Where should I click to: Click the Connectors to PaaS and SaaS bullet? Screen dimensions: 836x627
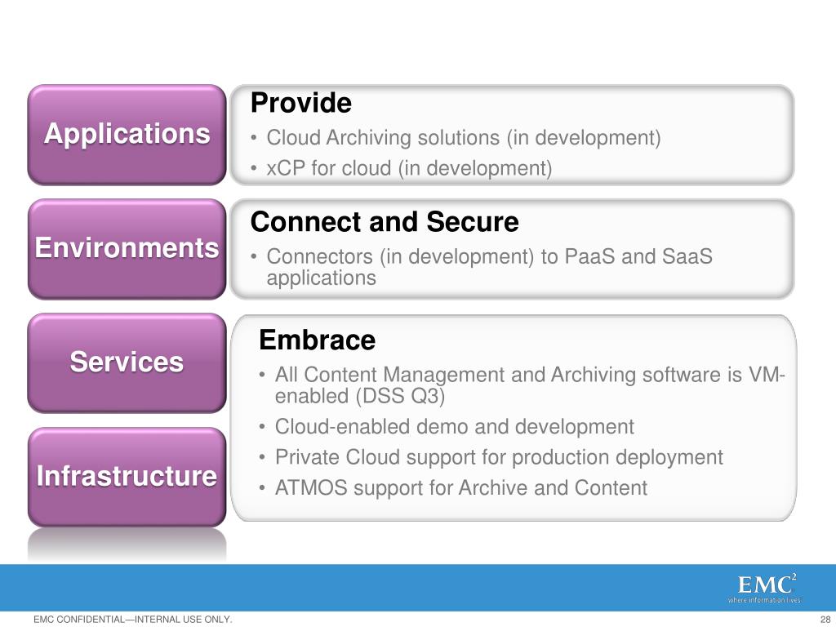[490, 267]
